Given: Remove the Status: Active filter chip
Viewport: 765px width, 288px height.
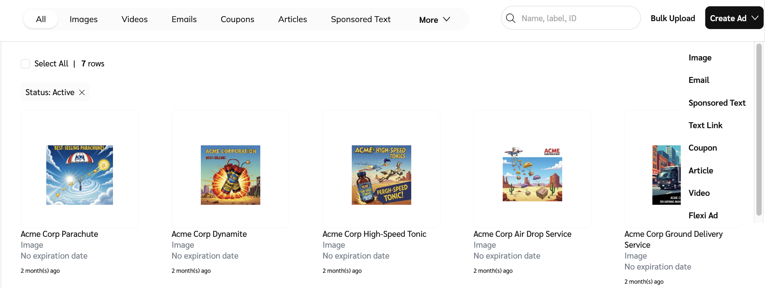Looking at the screenshot, I should point(82,92).
